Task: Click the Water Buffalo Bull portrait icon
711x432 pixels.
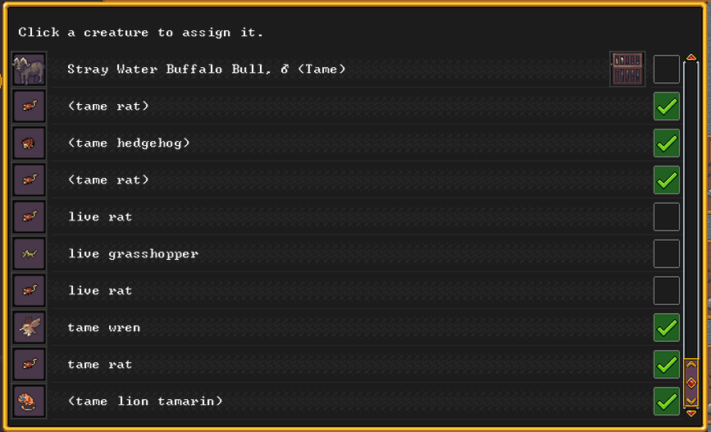Action: coord(30,70)
